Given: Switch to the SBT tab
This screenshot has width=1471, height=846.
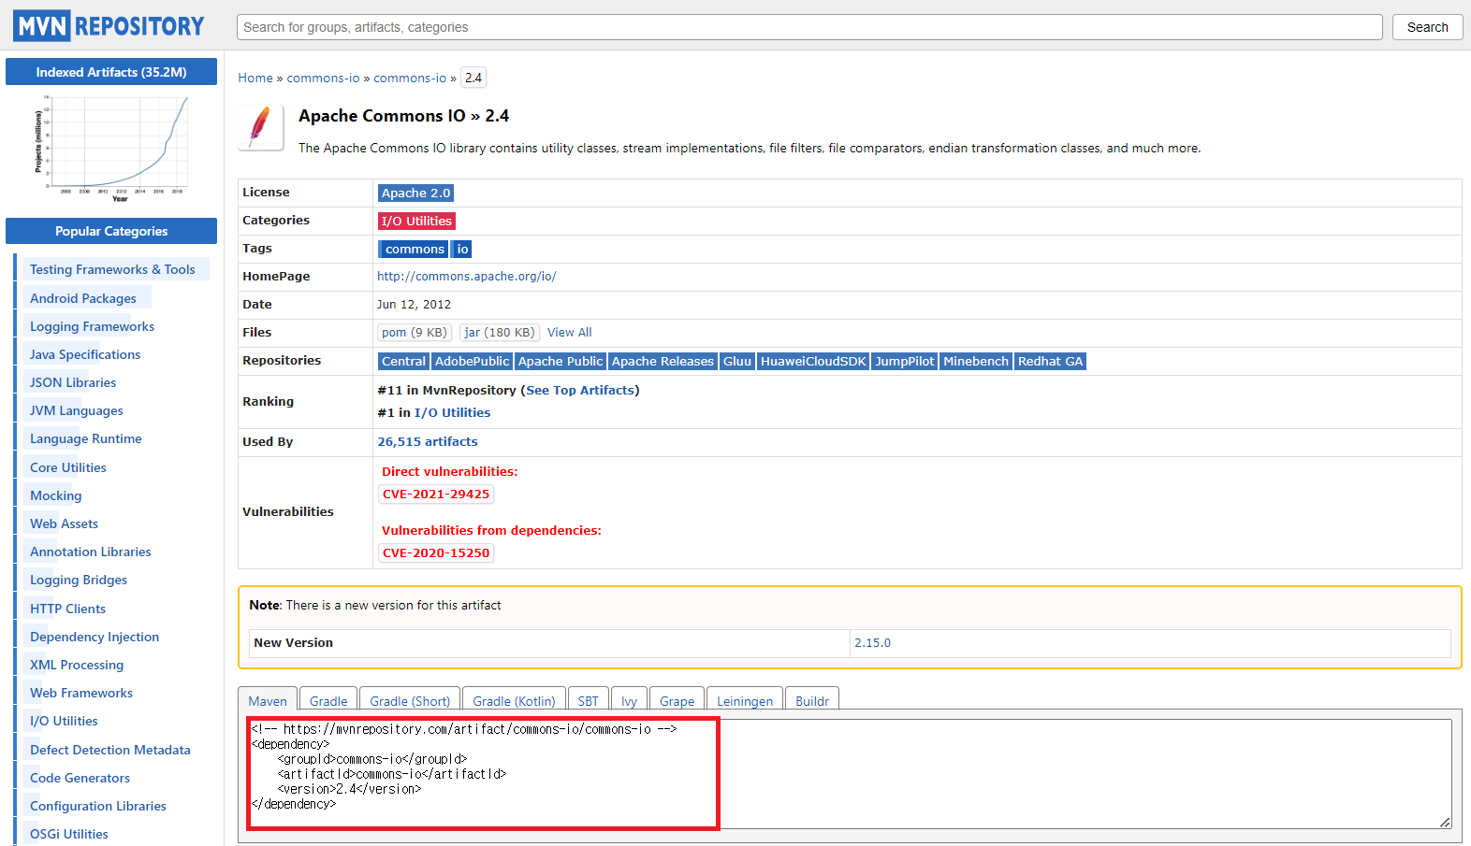Looking at the screenshot, I should 588,700.
